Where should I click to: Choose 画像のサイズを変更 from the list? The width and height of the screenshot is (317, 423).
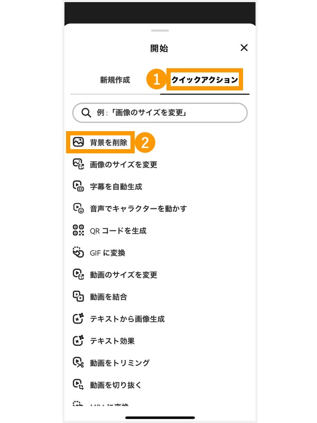(123, 164)
